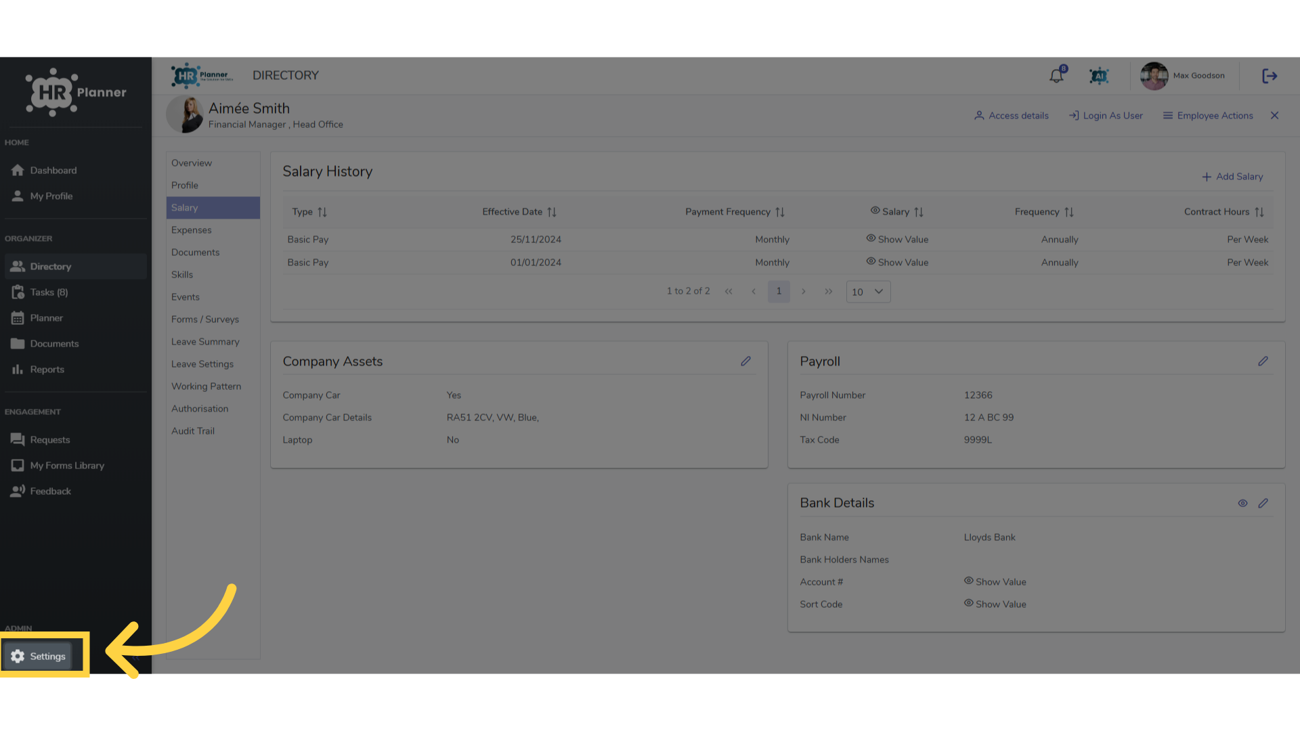Click the Lloyds Bank value

coord(989,537)
